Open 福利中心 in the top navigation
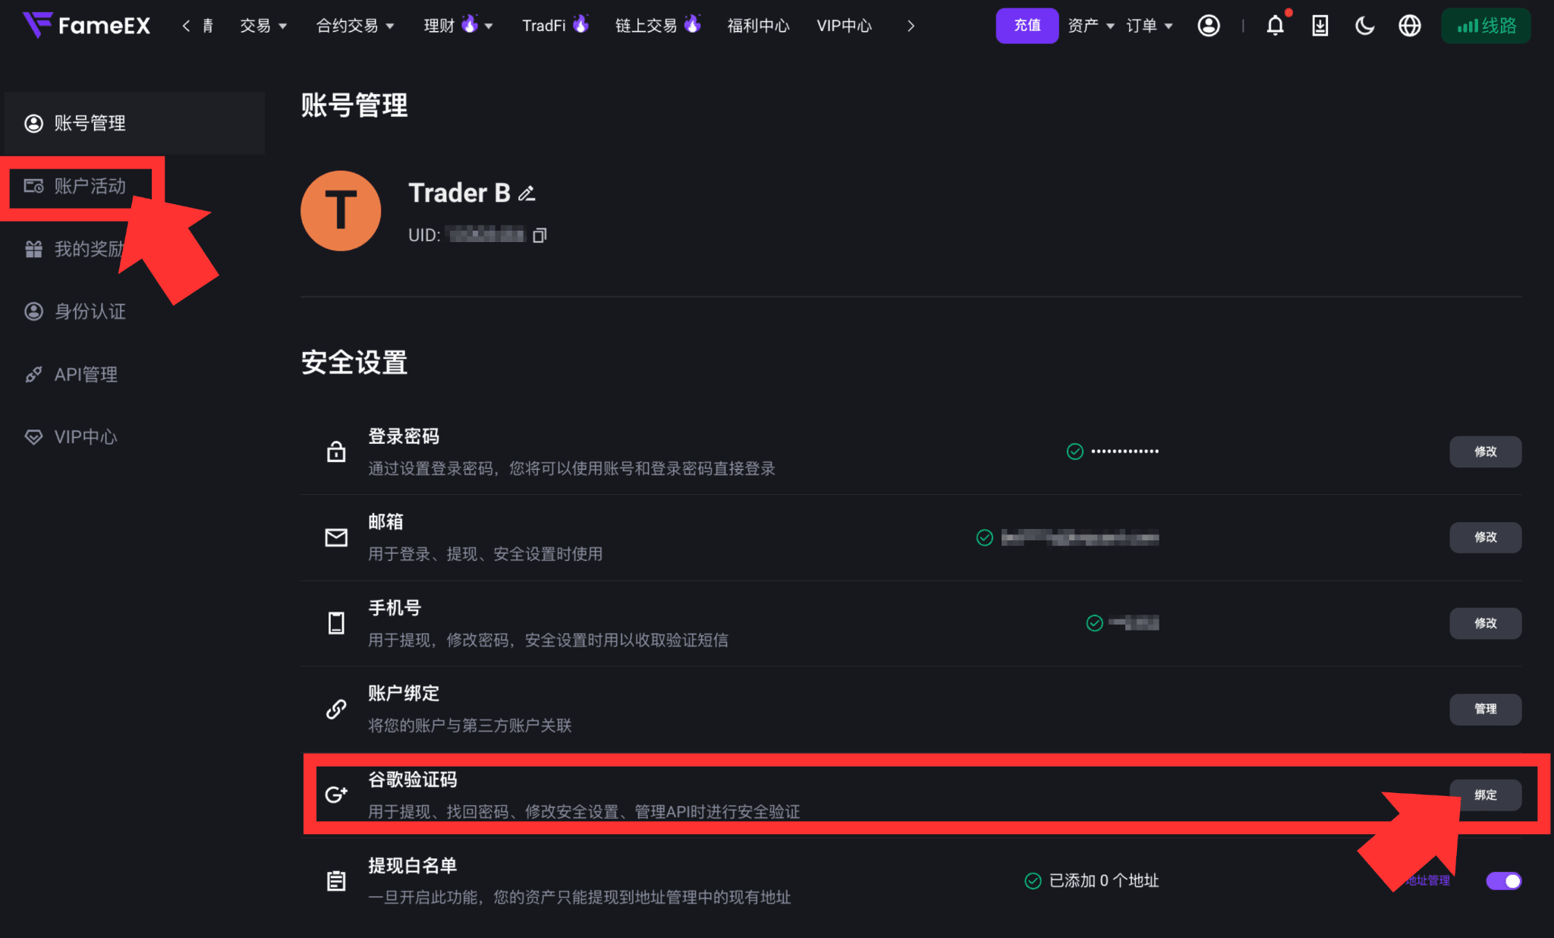 758,26
